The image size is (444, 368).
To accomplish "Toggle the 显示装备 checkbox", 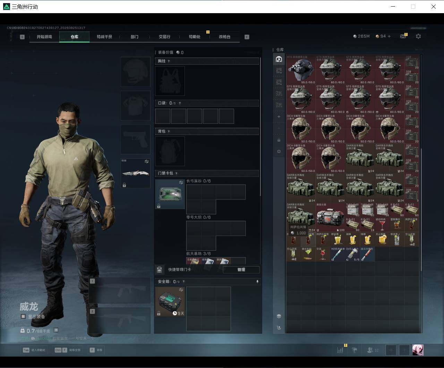I will [23, 316].
